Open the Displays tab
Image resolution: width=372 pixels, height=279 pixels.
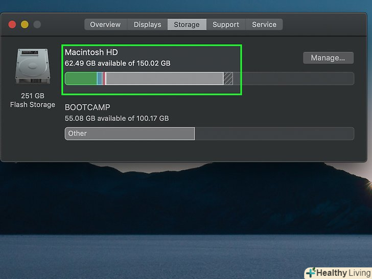coord(147,25)
